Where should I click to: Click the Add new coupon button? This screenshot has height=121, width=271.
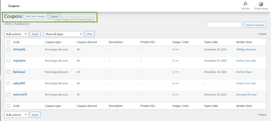[35, 16]
